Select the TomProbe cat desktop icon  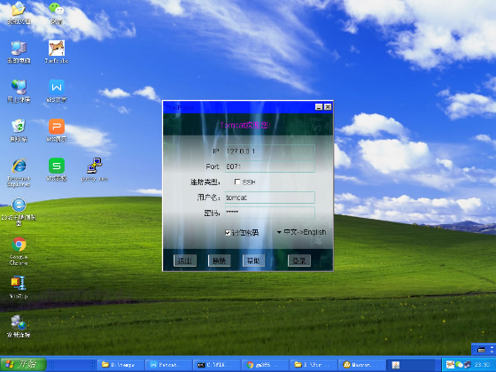click(x=57, y=52)
